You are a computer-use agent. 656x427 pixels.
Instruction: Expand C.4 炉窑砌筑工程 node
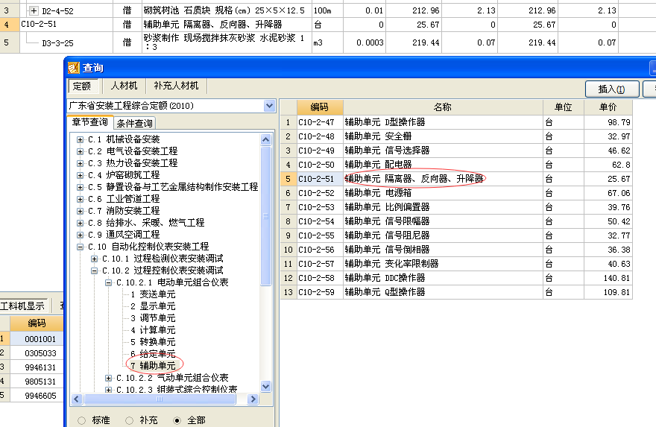pyautogui.click(x=80, y=175)
